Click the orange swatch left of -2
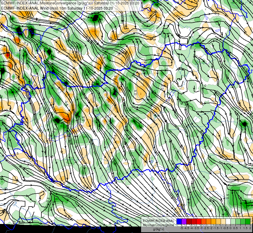Screen dimensions: 253x233 click(x=209, y=221)
